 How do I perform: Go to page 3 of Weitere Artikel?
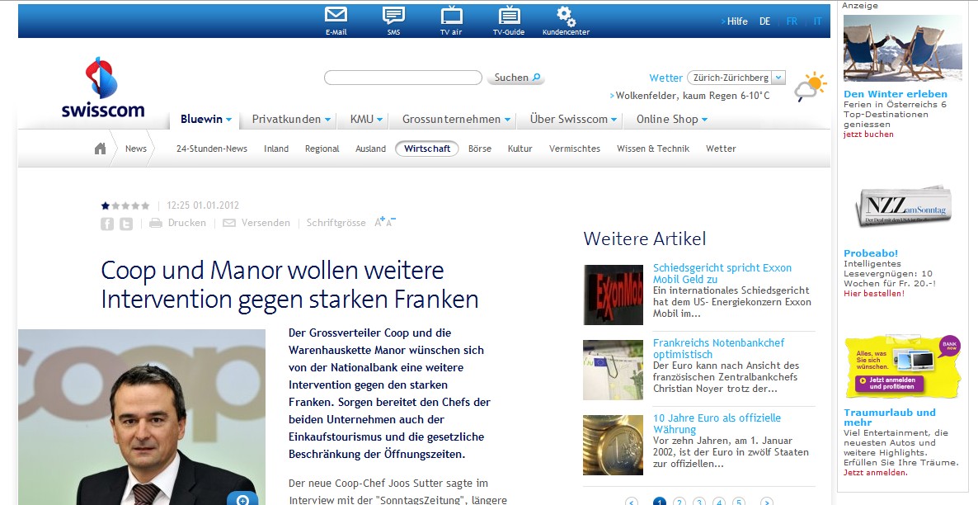click(x=699, y=501)
